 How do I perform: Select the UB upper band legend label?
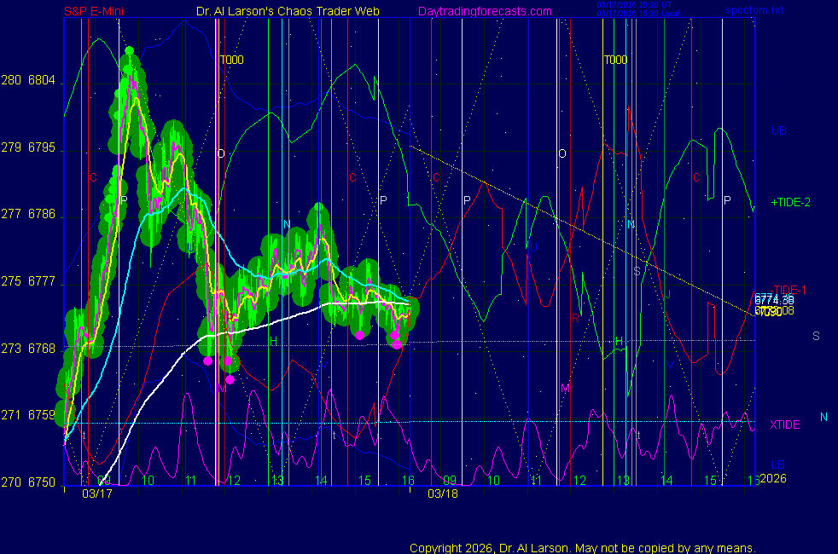pos(778,131)
